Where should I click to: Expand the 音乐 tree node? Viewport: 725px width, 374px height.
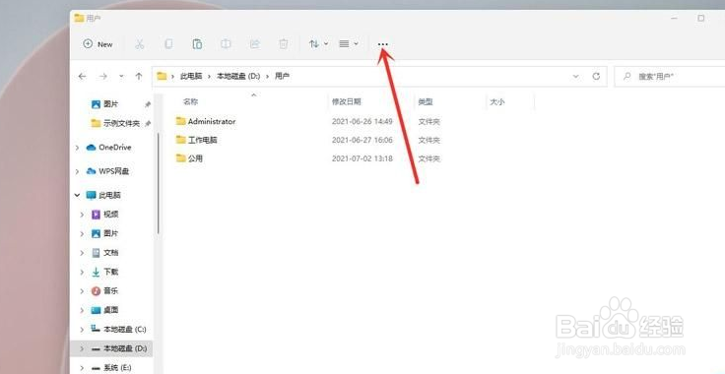point(83,291)
